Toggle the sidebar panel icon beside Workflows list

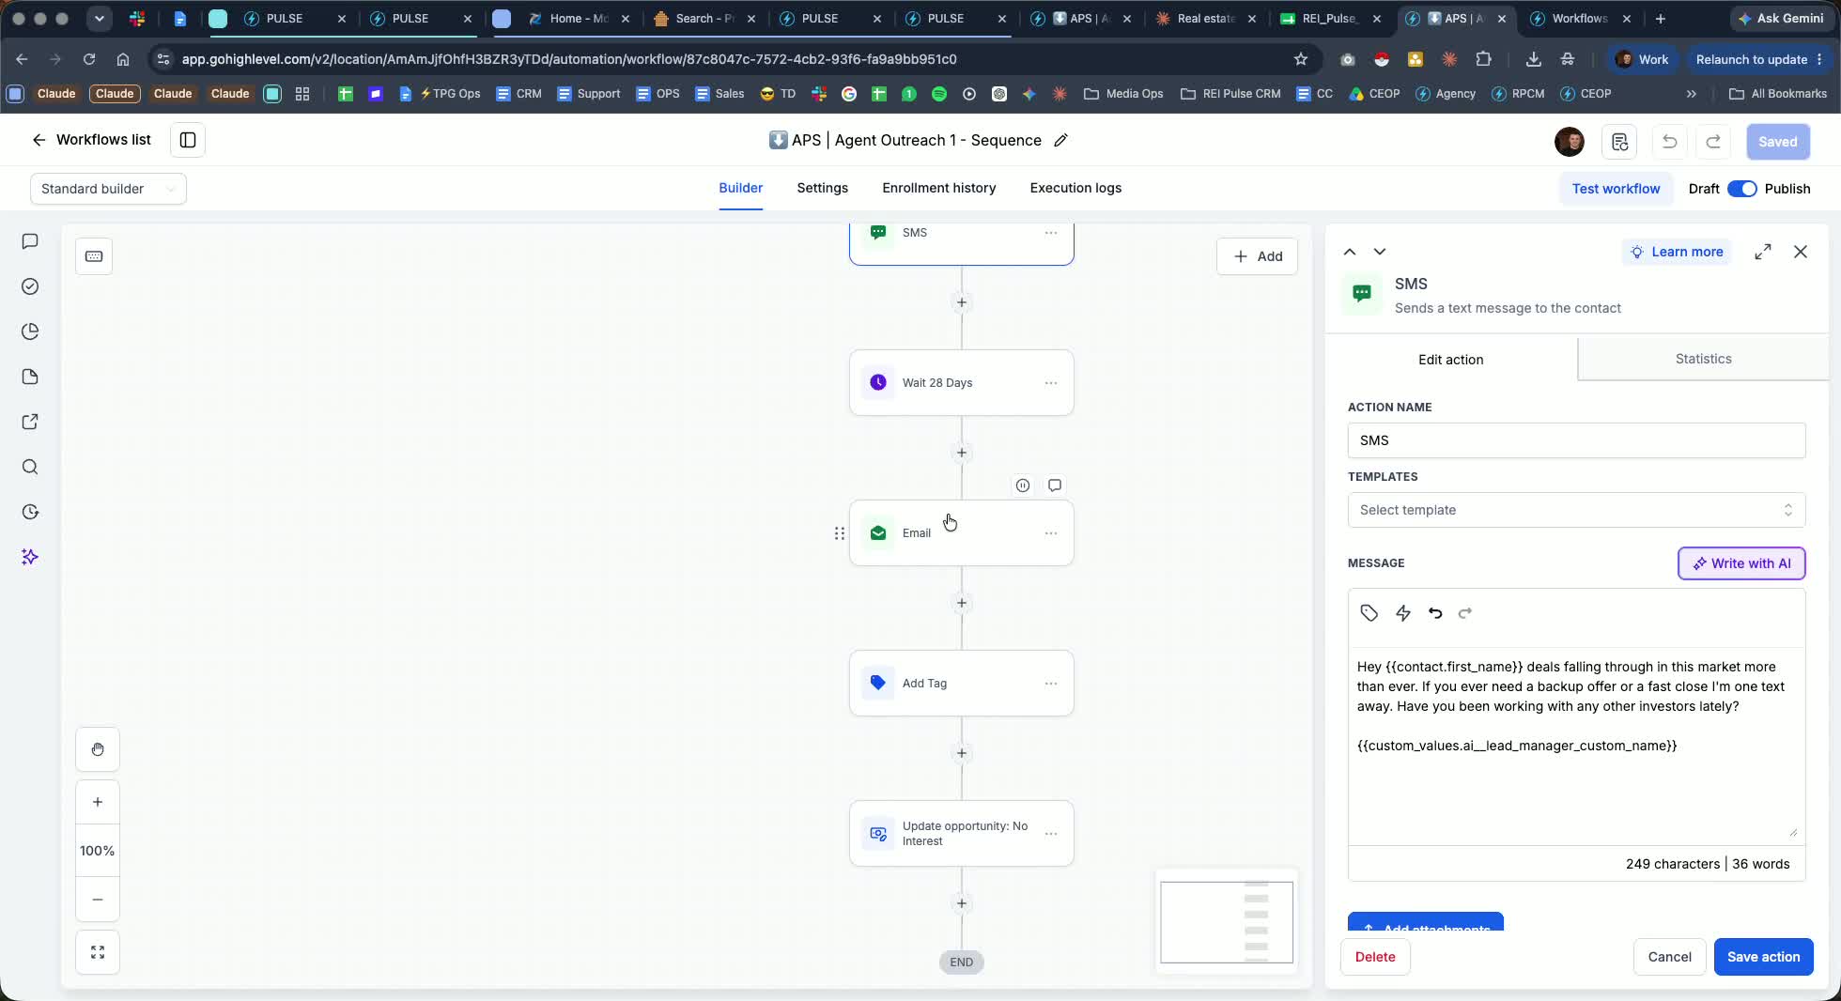tap(188, 140)
